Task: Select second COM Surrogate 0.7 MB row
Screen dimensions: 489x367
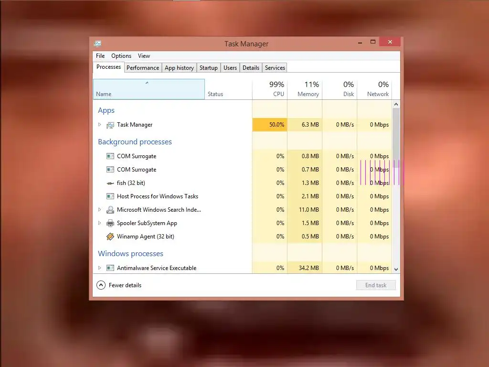Action: point(242,170)
